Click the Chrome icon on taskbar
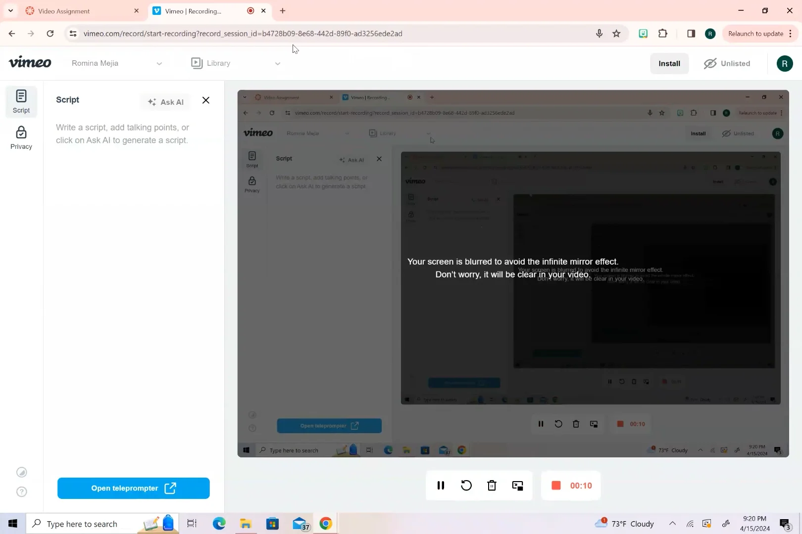The height and width of the screenshot is (534, 802). click(326, 524)
